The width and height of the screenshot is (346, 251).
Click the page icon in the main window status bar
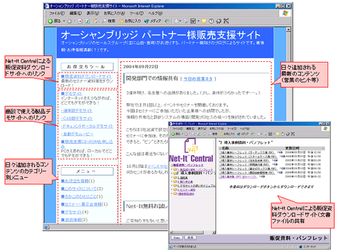click(x=47, y=227)
